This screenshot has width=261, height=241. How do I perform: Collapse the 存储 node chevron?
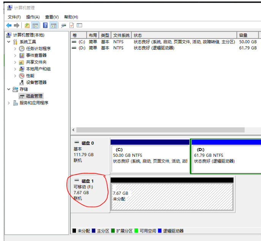[x=9, y=89]
